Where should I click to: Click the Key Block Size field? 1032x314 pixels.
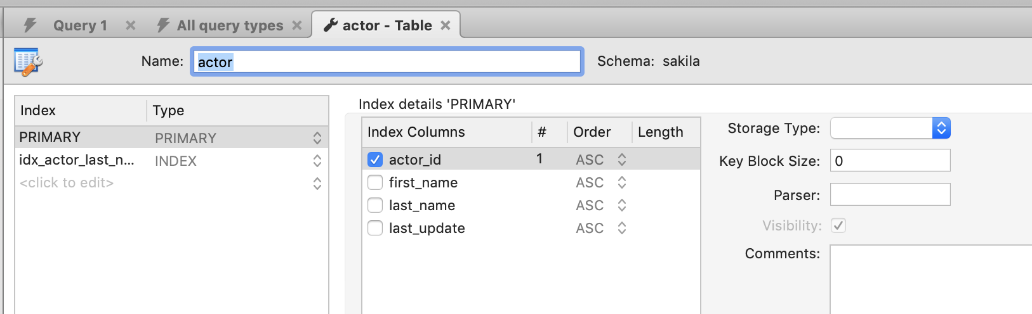[890, 161]
